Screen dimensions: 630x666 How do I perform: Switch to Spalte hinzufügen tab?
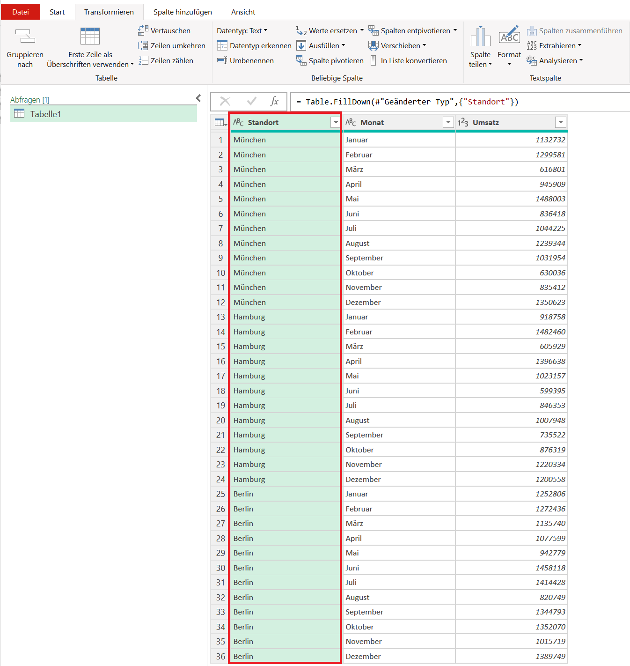point(183,12)
